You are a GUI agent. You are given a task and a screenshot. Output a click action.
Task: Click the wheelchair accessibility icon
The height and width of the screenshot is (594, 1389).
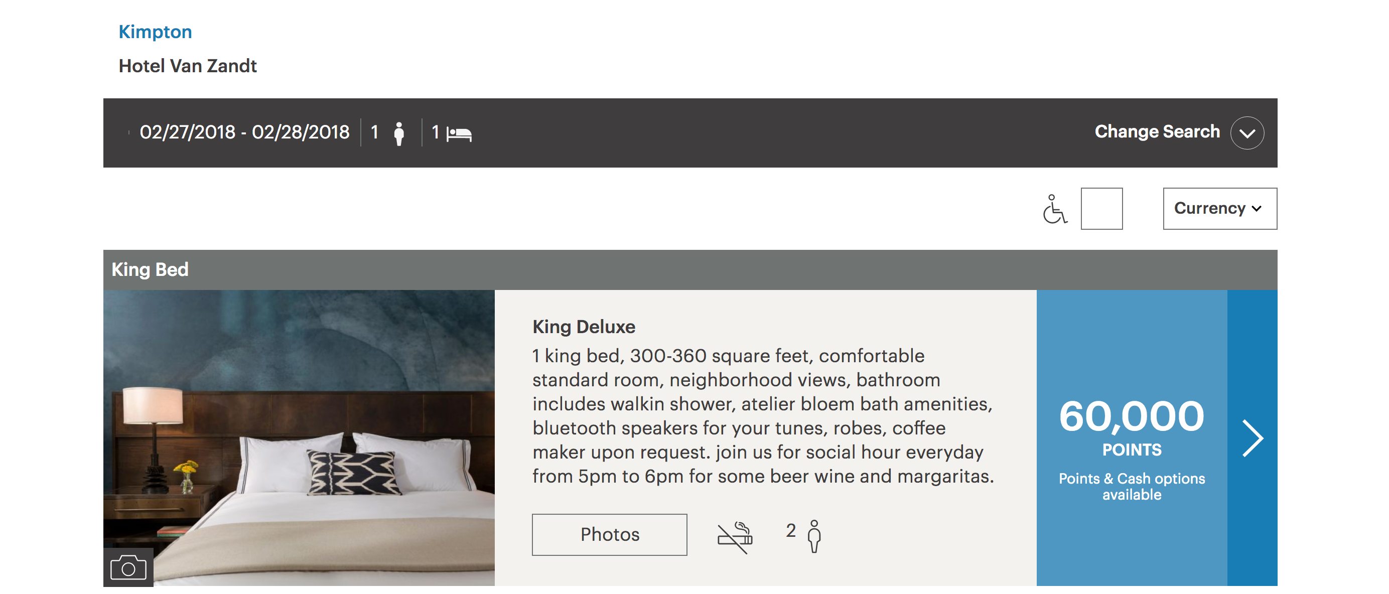(1054, 209)
